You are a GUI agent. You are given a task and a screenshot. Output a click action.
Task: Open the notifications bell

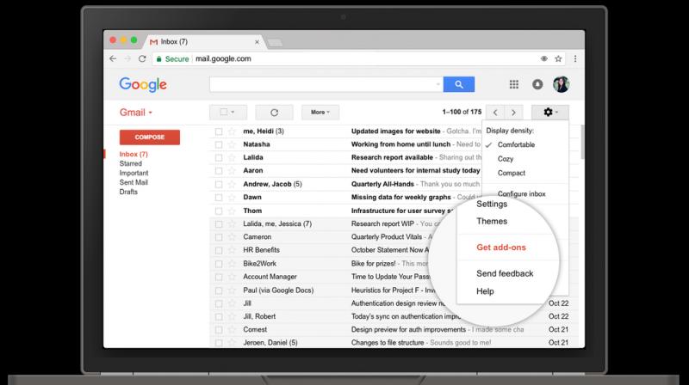tap(537, 84)
